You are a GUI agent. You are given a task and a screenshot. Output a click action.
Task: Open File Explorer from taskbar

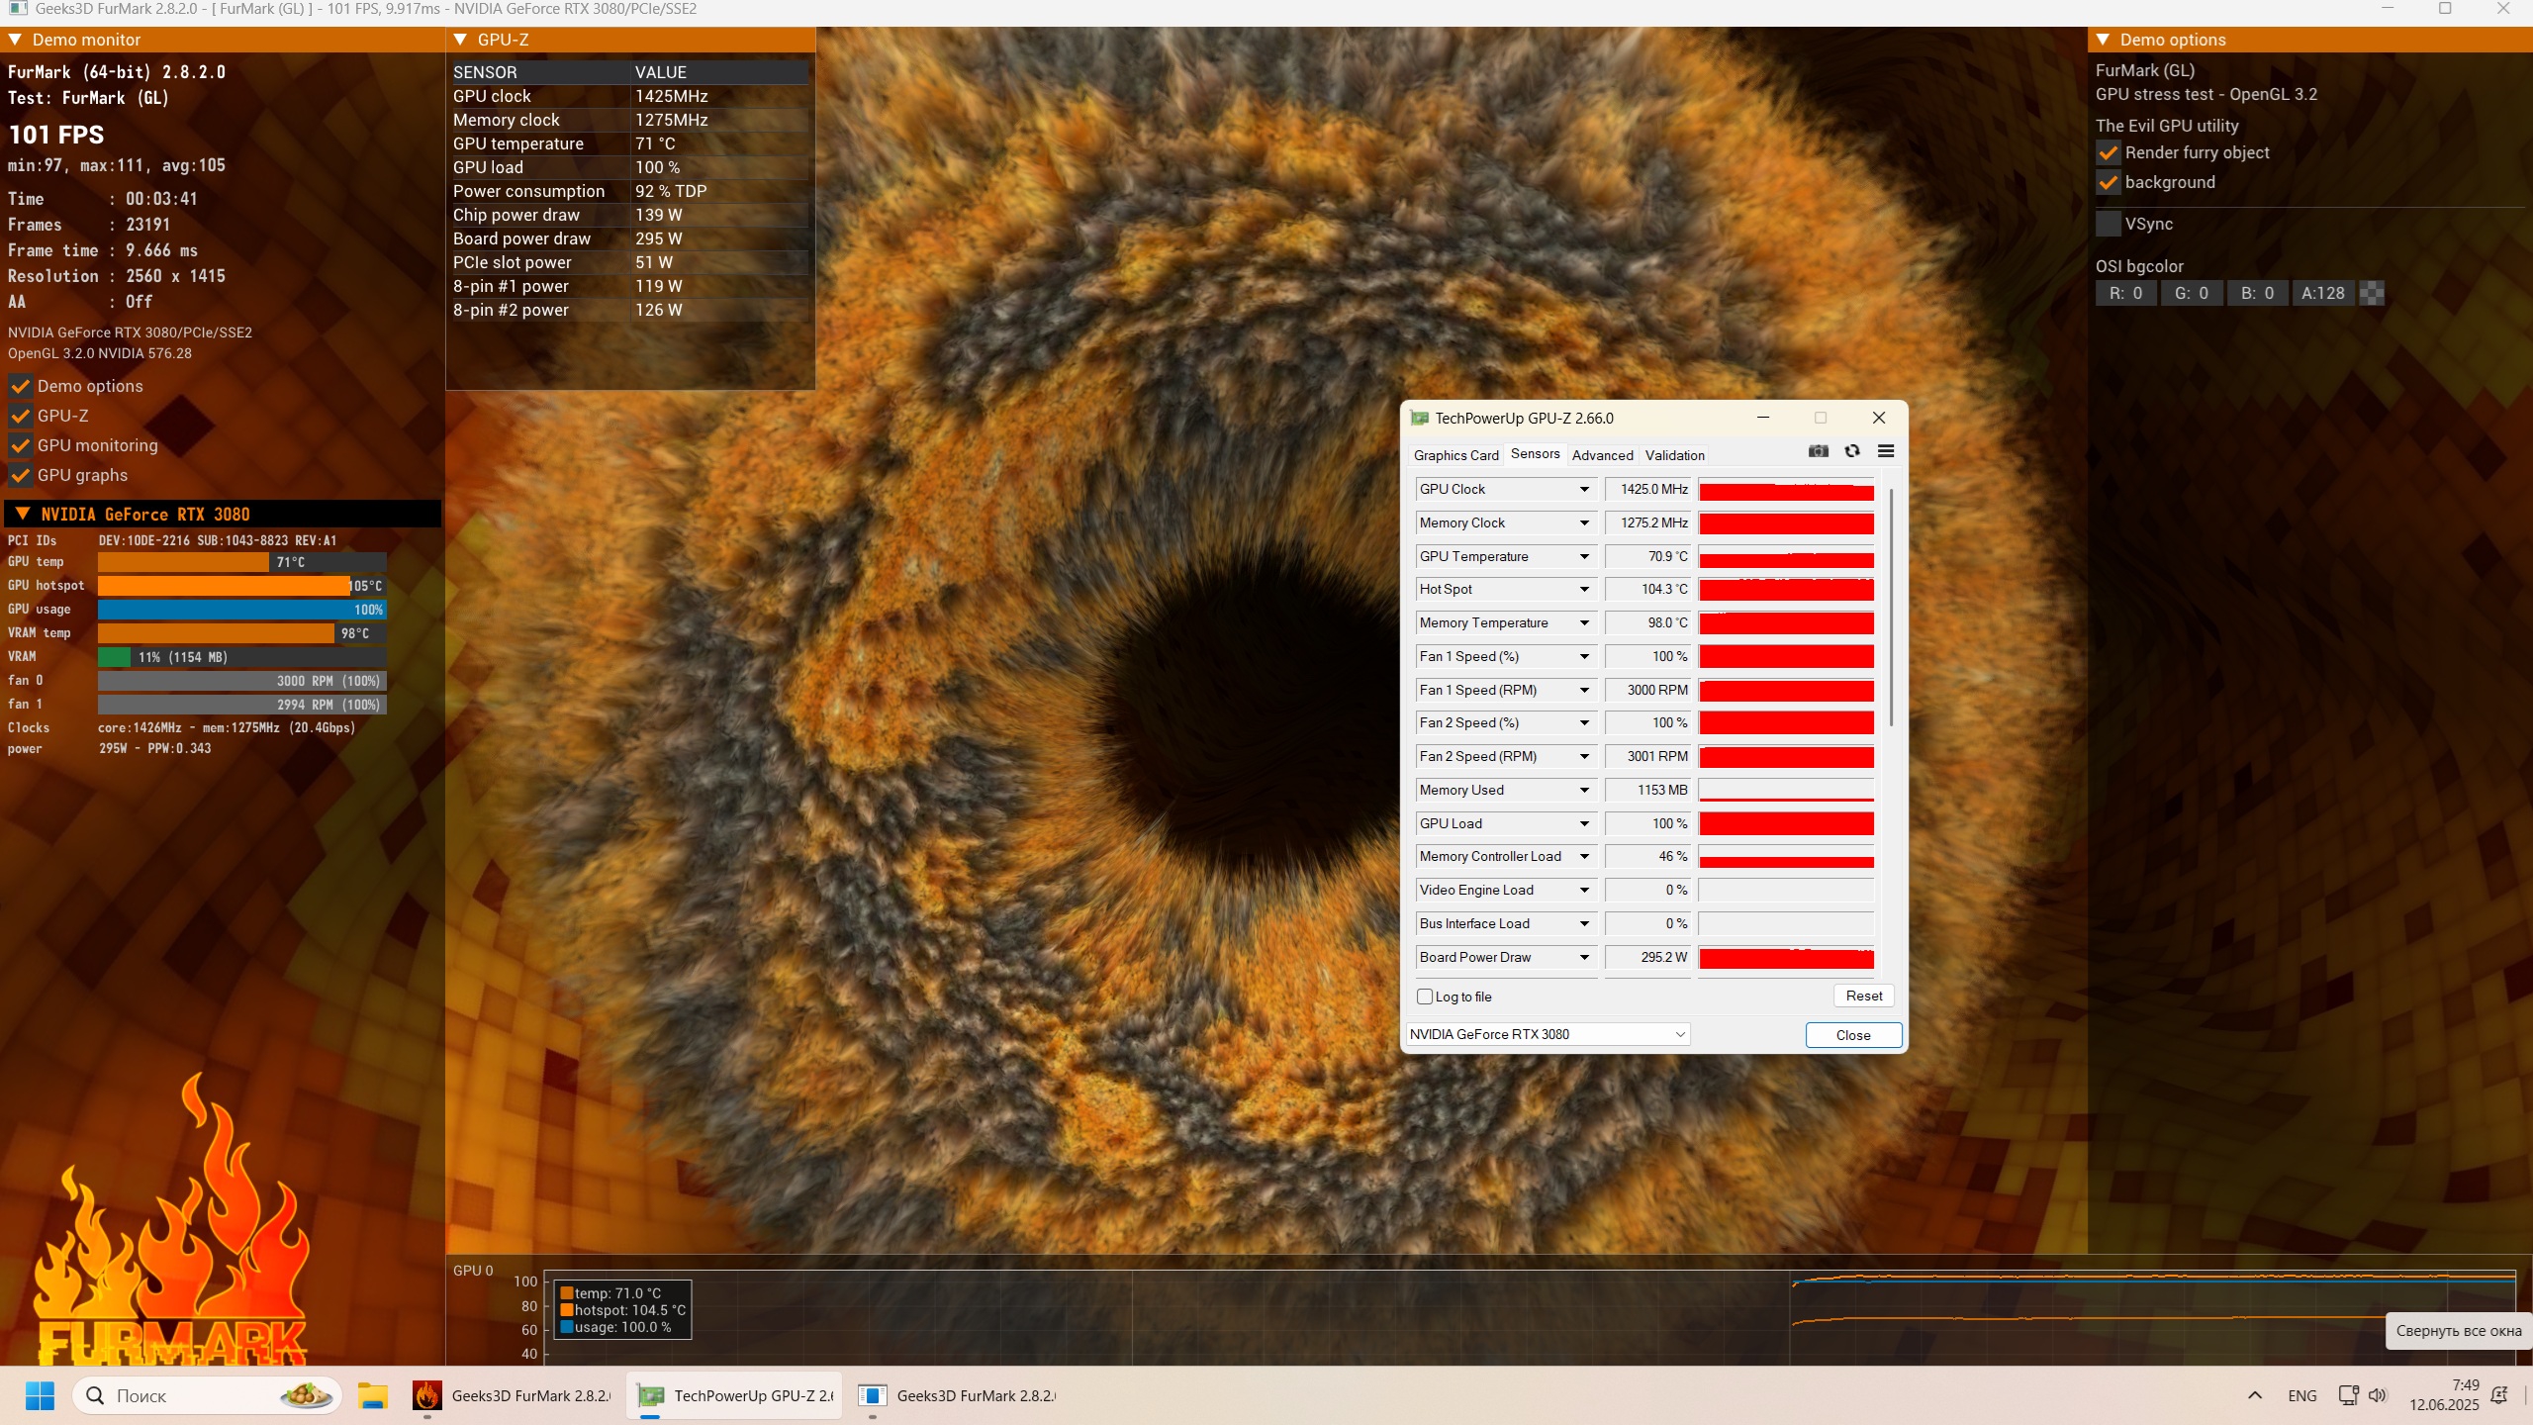(373, 1395)
